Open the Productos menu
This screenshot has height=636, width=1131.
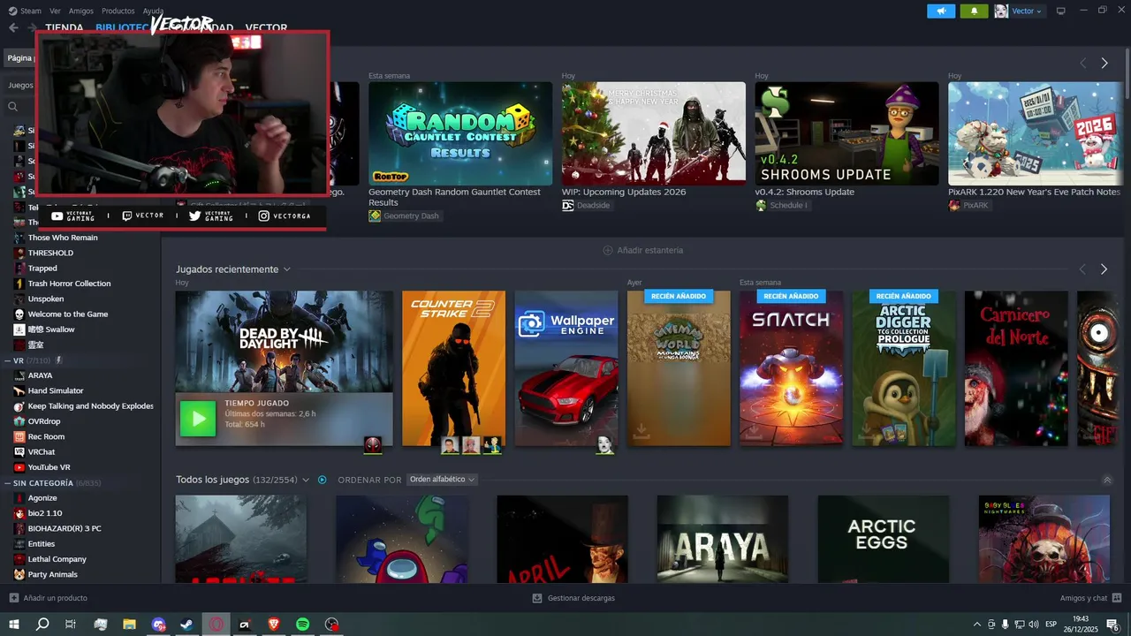(x=118, y=11)
